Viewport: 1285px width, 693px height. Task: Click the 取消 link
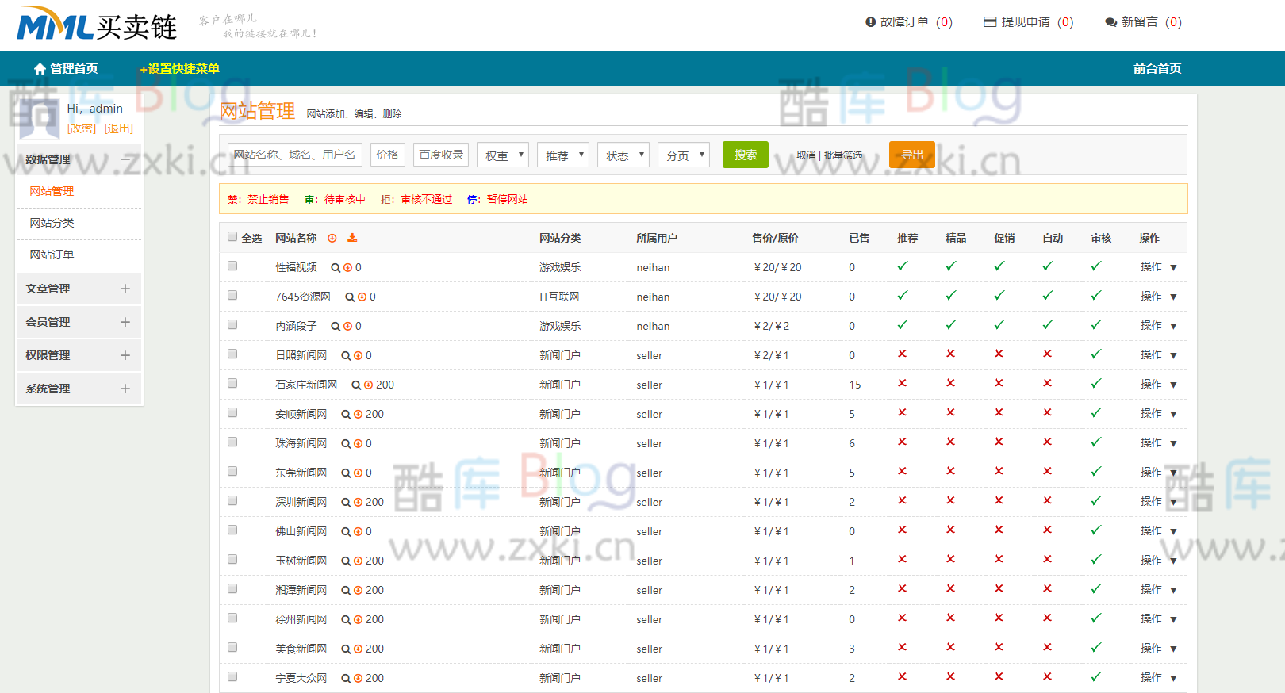click(x=806, y=155)
